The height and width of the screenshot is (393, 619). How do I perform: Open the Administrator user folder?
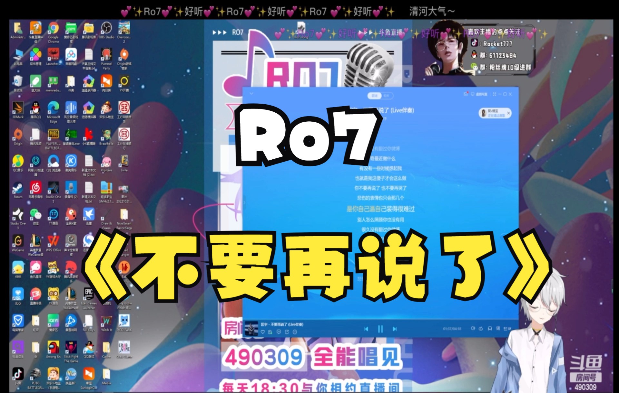coord(18,31)
